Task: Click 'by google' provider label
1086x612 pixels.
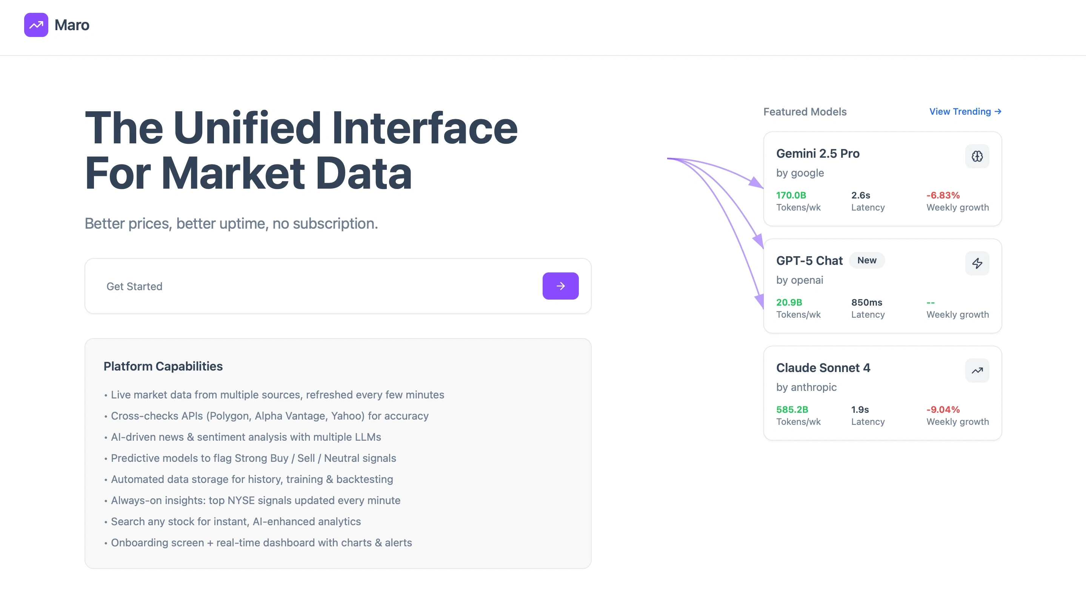Action: click(800, 173)
